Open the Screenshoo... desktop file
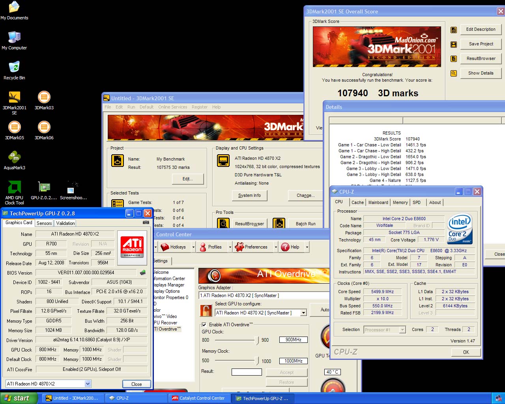 tap(73, 190)
